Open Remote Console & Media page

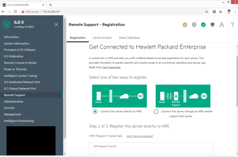(x=20, y=63)
